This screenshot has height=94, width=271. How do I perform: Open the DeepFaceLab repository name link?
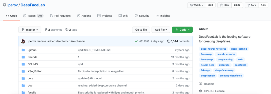[33, 5]
